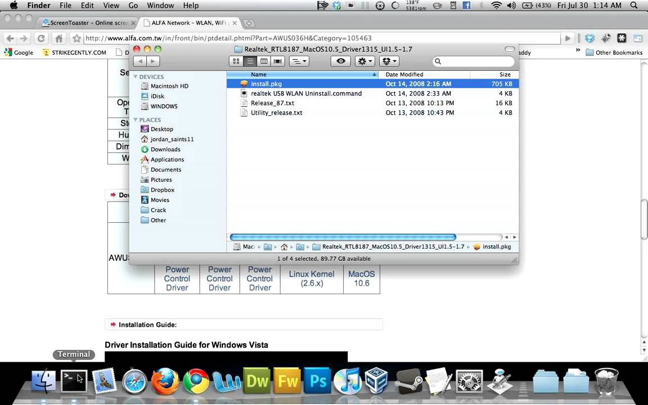
Task: Open the View menu
Action: click(111, 6)
